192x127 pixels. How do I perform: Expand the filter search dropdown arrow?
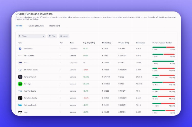(x=44, y=36)
